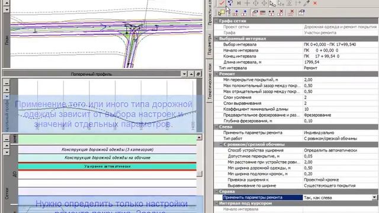
Task: Click the Допустимое перекрытие value 0,05
Action: (x=341, y=156)
